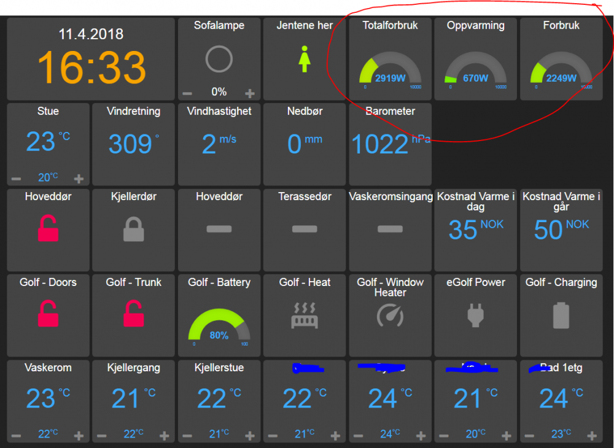Viewport: 614px width, 448px height.
Task: Decrease the Vaskerom setpoint with minus stepper
Action: click(15, 436)
